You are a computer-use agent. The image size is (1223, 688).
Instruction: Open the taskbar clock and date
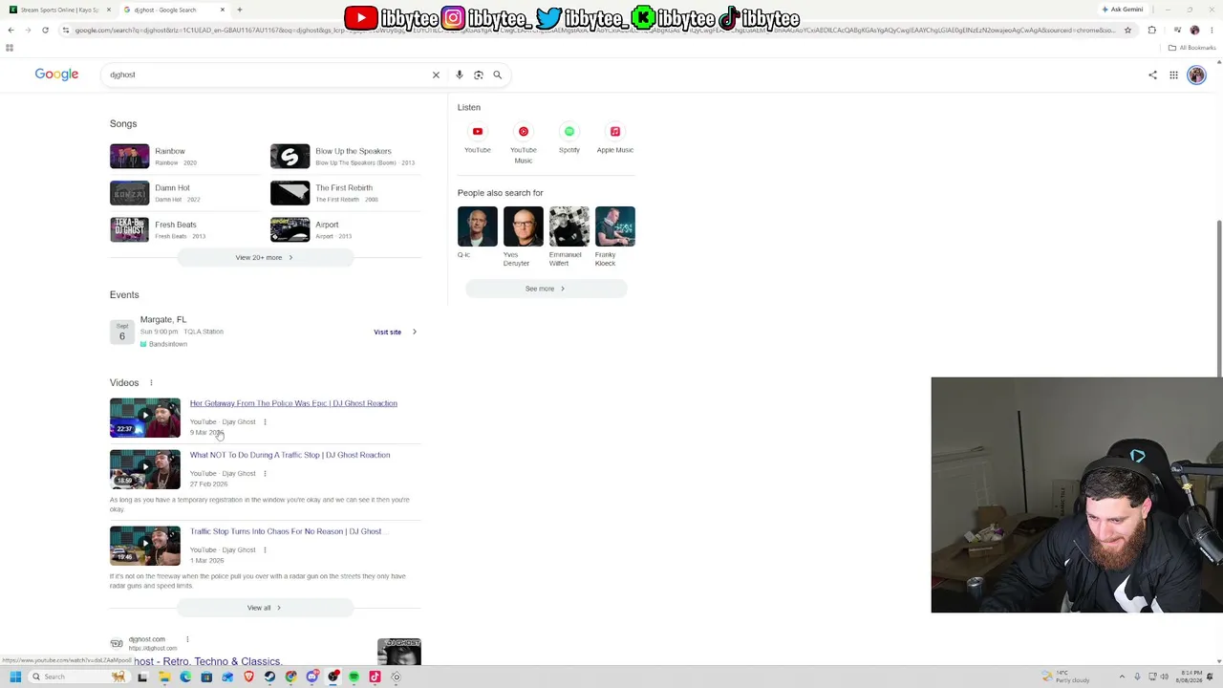pyautogui.click(x=1190, y=677)
